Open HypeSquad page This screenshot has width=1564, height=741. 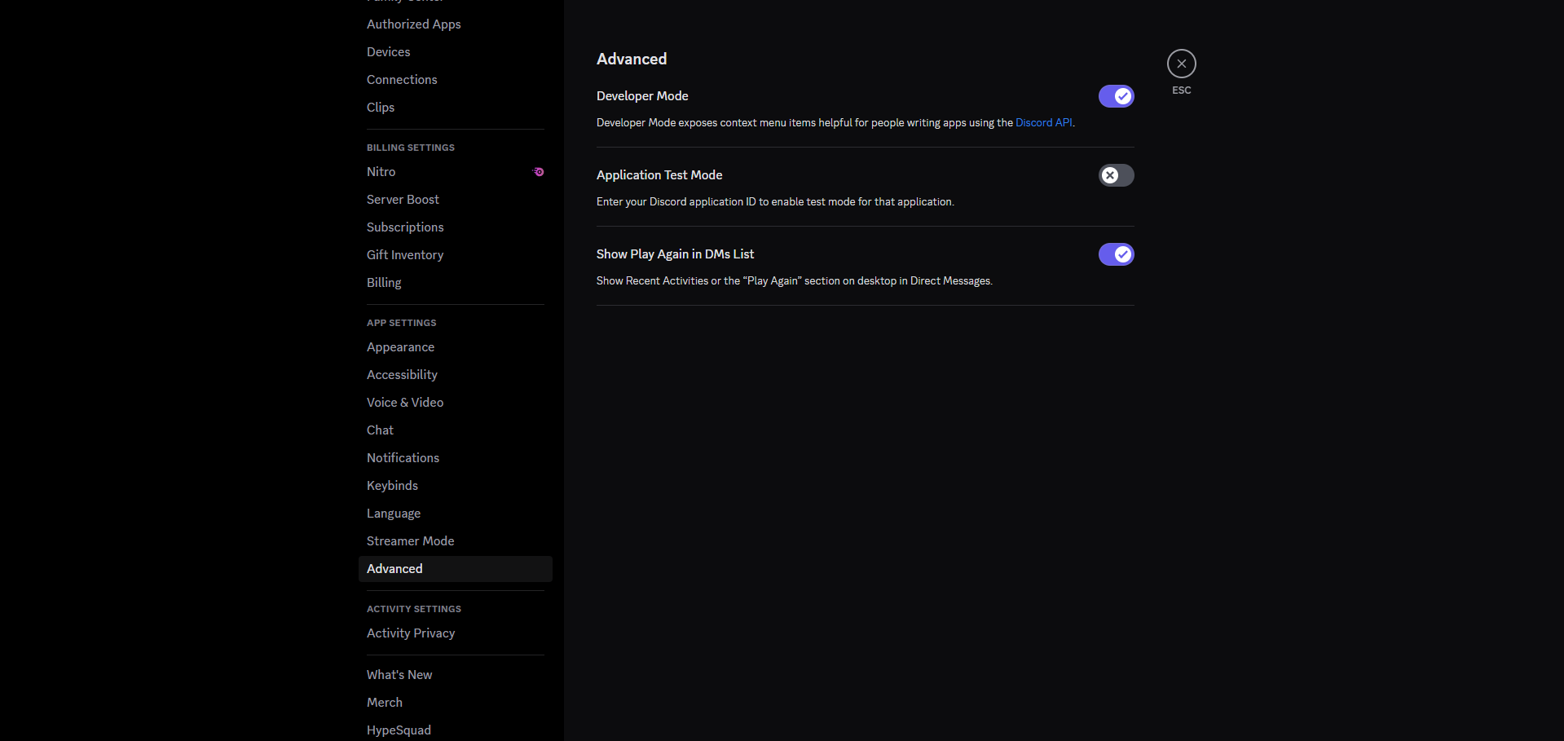[x=455, y=730]
